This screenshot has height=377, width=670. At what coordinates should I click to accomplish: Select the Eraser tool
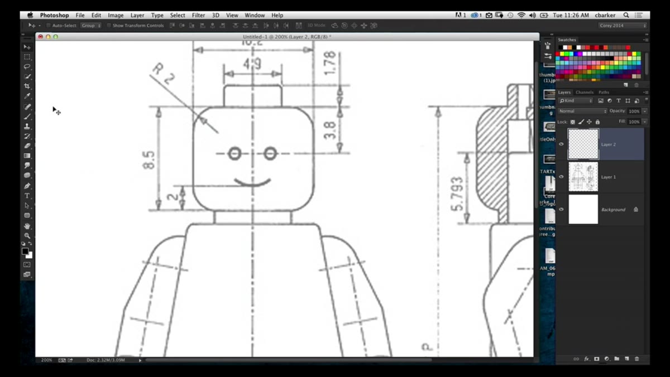click(27, 146)
